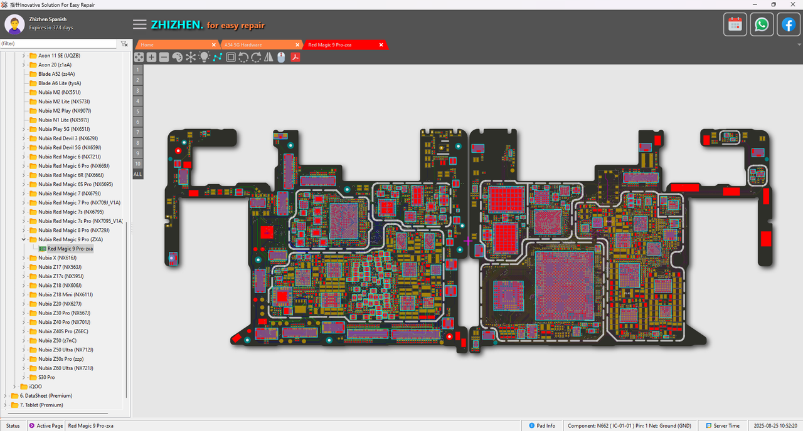
Task: Click Nubia Z40S Pro (Z6EC) entry
Action: coord(63,331)
